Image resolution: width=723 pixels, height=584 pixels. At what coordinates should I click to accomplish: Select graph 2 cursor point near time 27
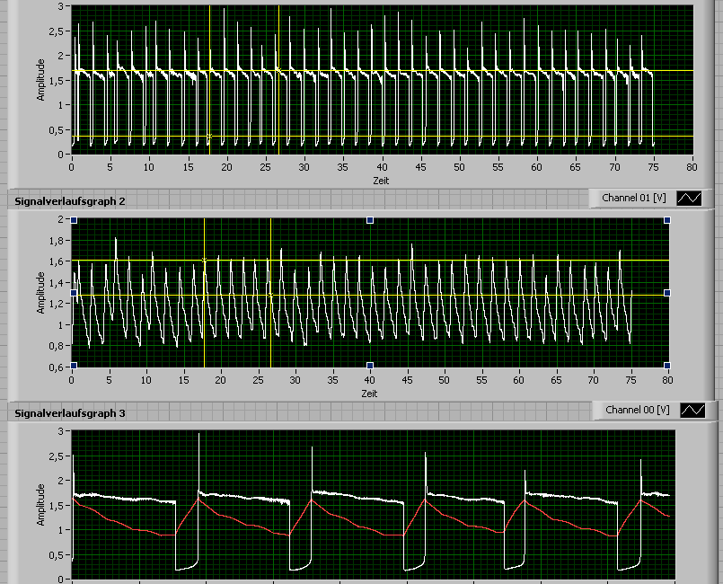point(270,296)
